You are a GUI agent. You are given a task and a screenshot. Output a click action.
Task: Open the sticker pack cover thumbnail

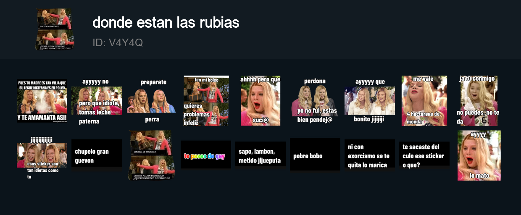55,29
